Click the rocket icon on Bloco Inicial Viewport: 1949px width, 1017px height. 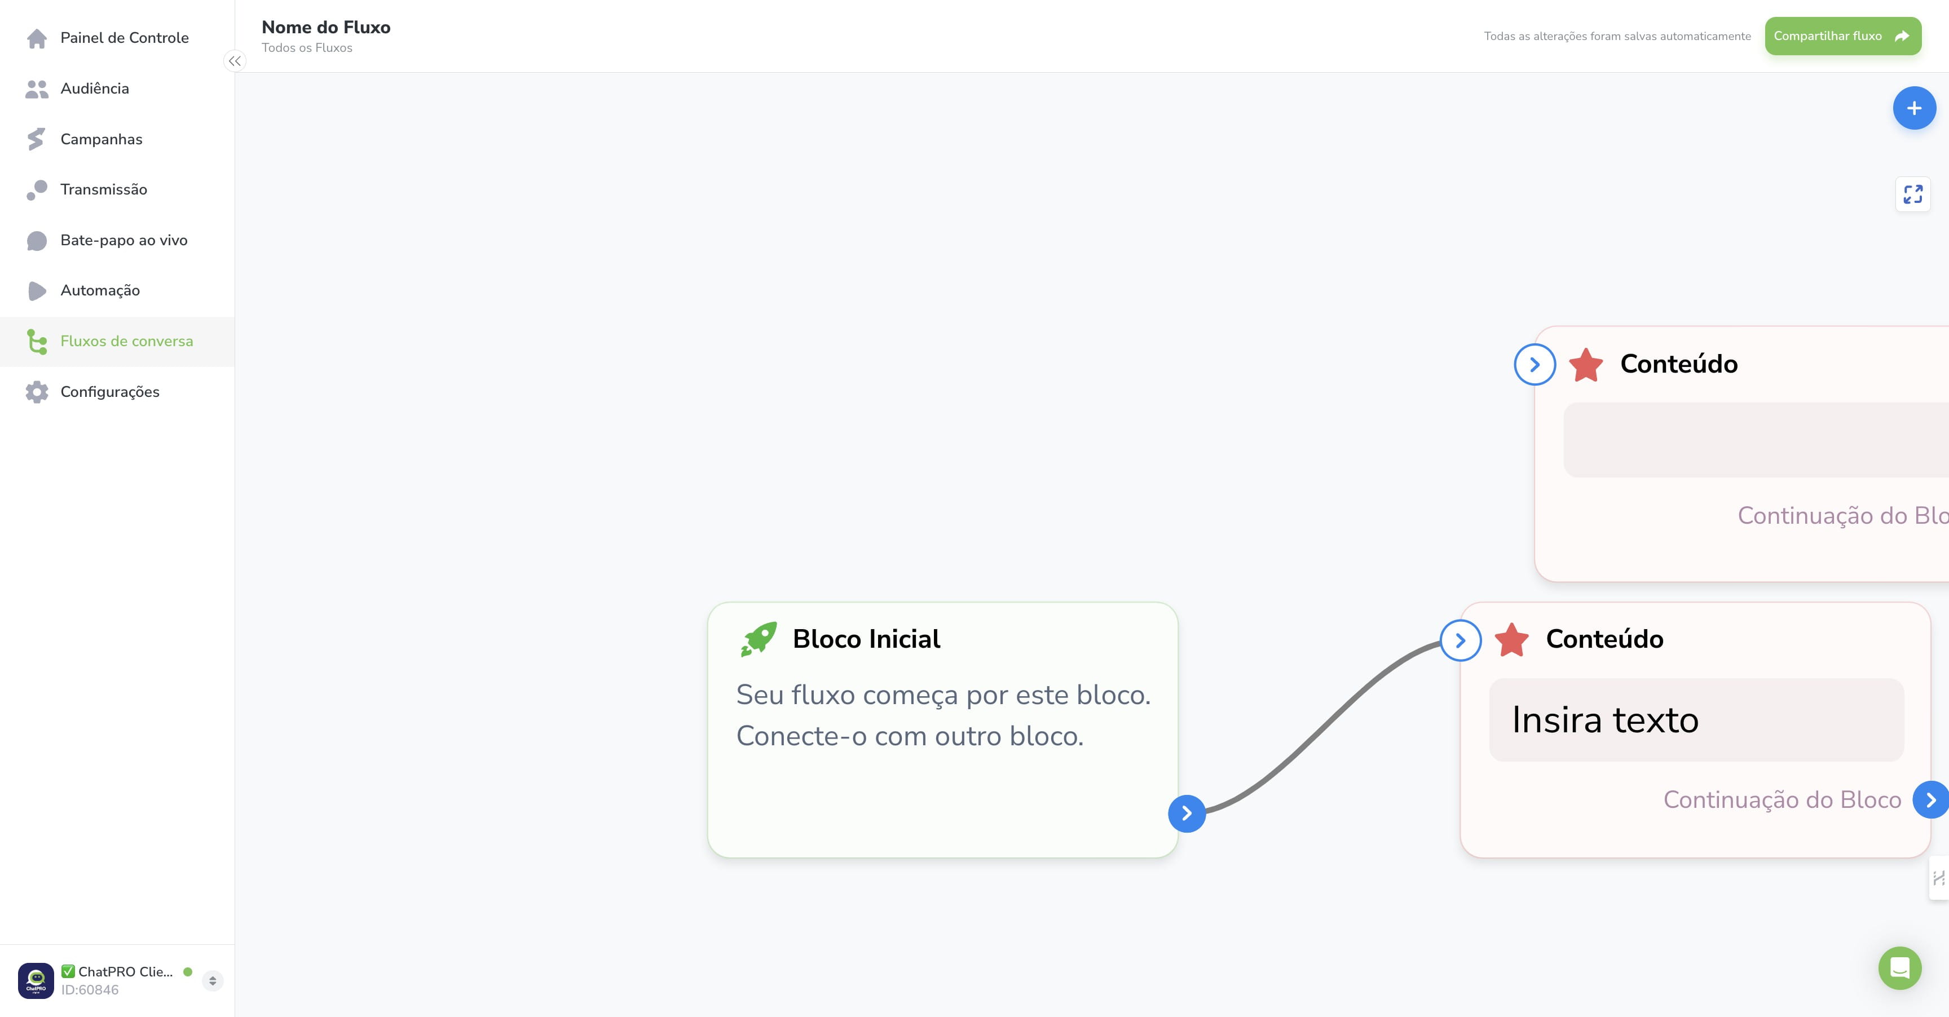point(758,639)
